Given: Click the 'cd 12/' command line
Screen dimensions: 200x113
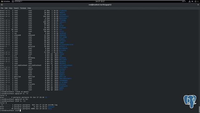Looking at the screenshot, I should 14,99.
